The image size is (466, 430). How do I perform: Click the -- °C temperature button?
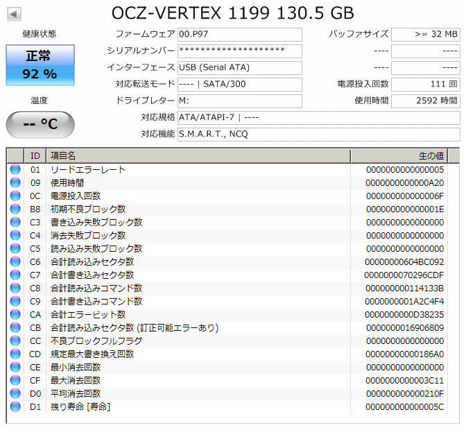click(40, 125)
